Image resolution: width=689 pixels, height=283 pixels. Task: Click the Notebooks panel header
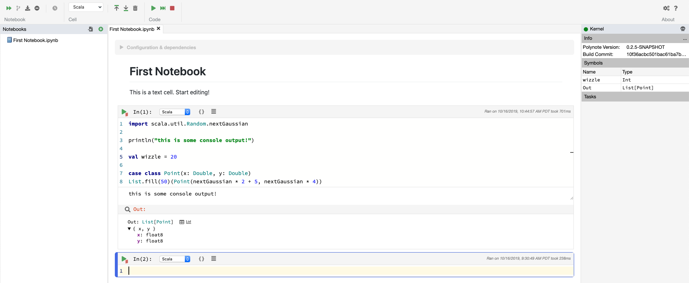[54, 29]
